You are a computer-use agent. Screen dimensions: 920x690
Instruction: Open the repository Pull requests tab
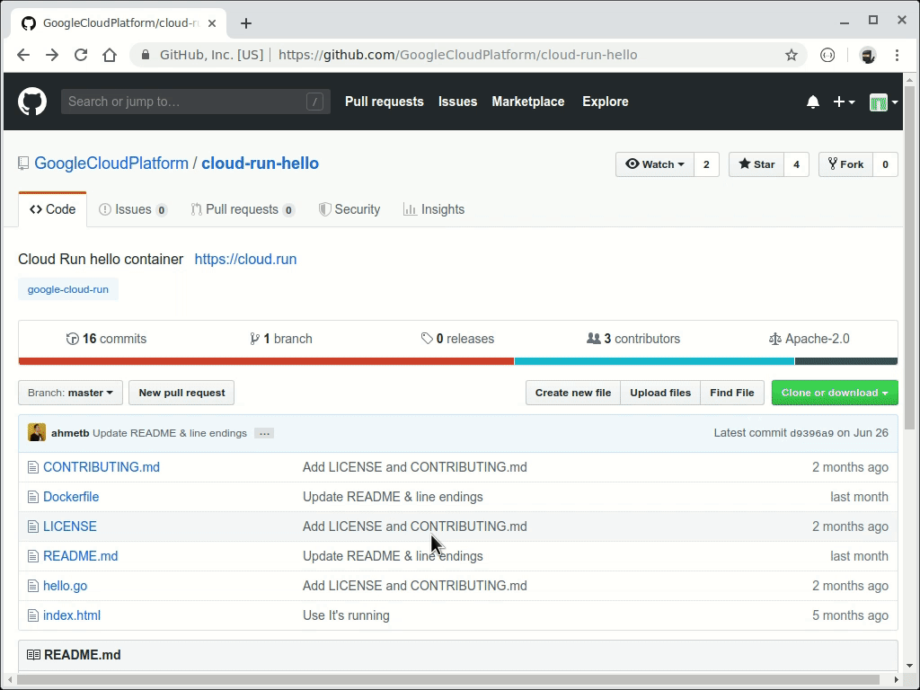click(x=243, y=209)
